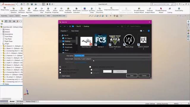Create a New folder in the dialog

point(75,31)
